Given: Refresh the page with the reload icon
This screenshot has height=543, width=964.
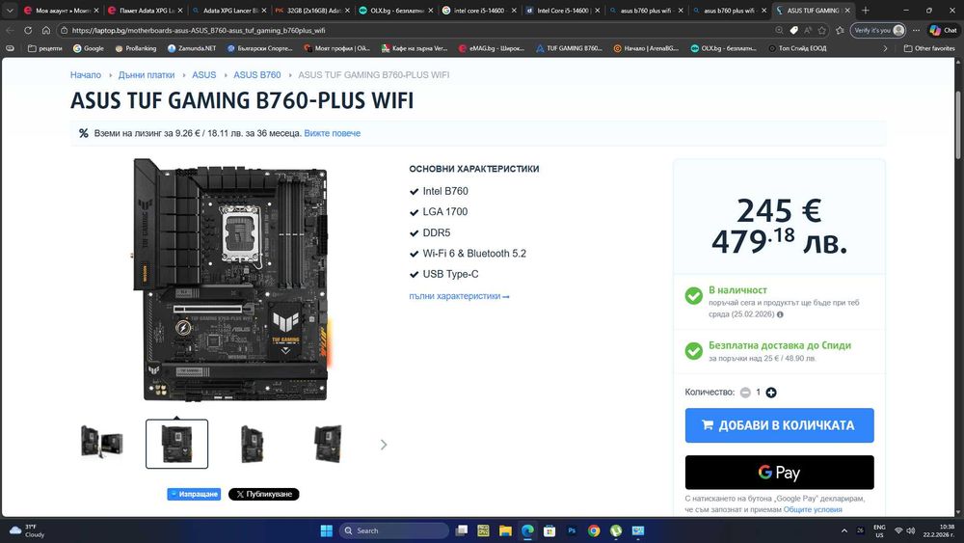Looking at the screenshot, I should 28,30.
